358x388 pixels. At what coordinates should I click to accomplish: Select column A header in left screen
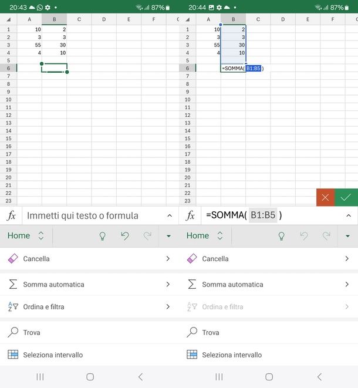pyautogui.click(x=29, y=19)
